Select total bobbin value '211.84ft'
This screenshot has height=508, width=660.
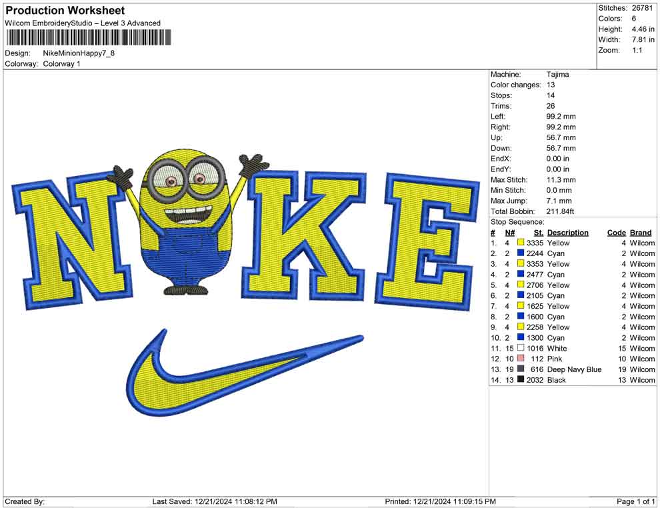[560, 211]
